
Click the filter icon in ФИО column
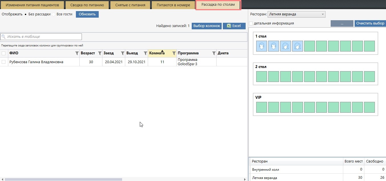pyautogui.click(x=77, y=53)
